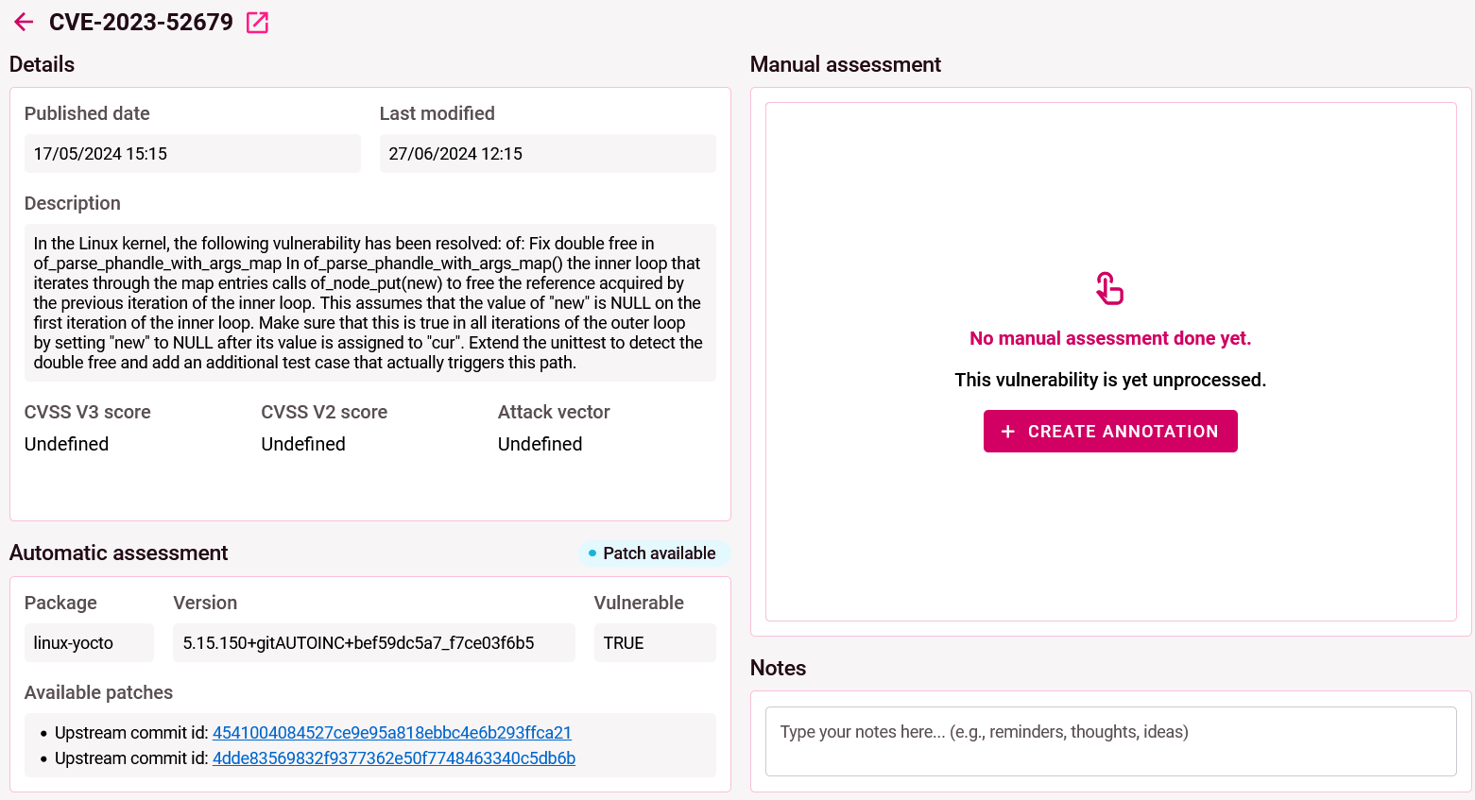Image resolution: width=1475 pixels, height=800 pixels.
Task: Click the CVE-2023-52679 page title
Action: click(141, 23)
